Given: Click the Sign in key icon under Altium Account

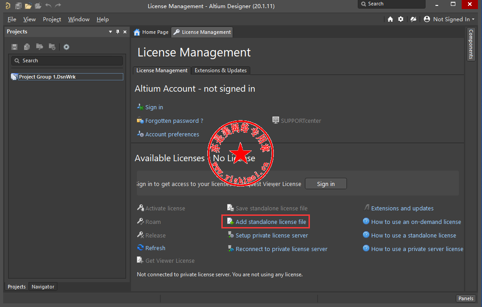Looking at the screenshot, I should point(140,107).
